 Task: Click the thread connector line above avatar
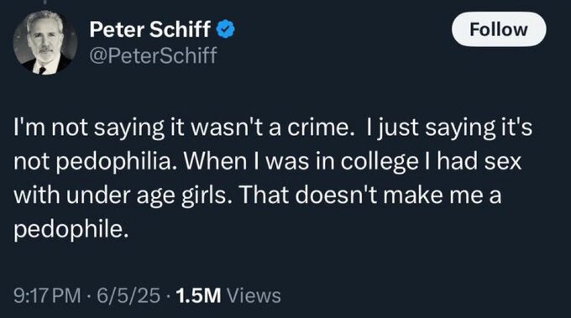coord(45,2)
